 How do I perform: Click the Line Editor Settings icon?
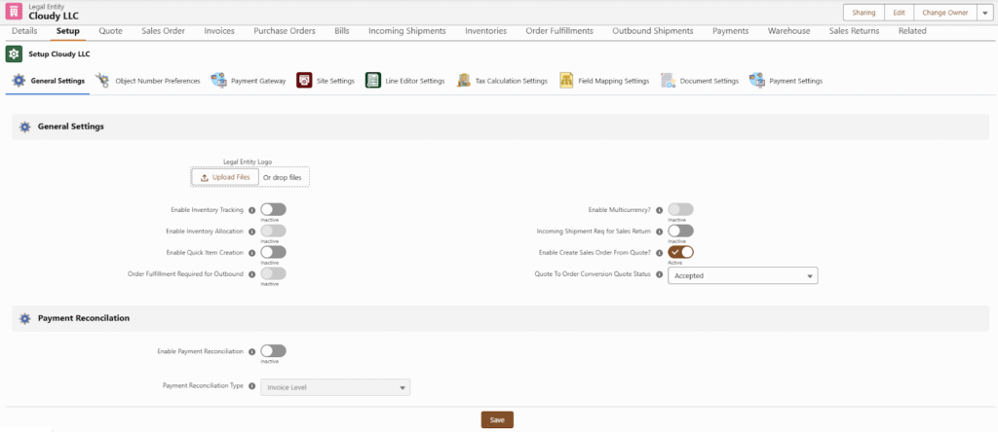point(373,81)
